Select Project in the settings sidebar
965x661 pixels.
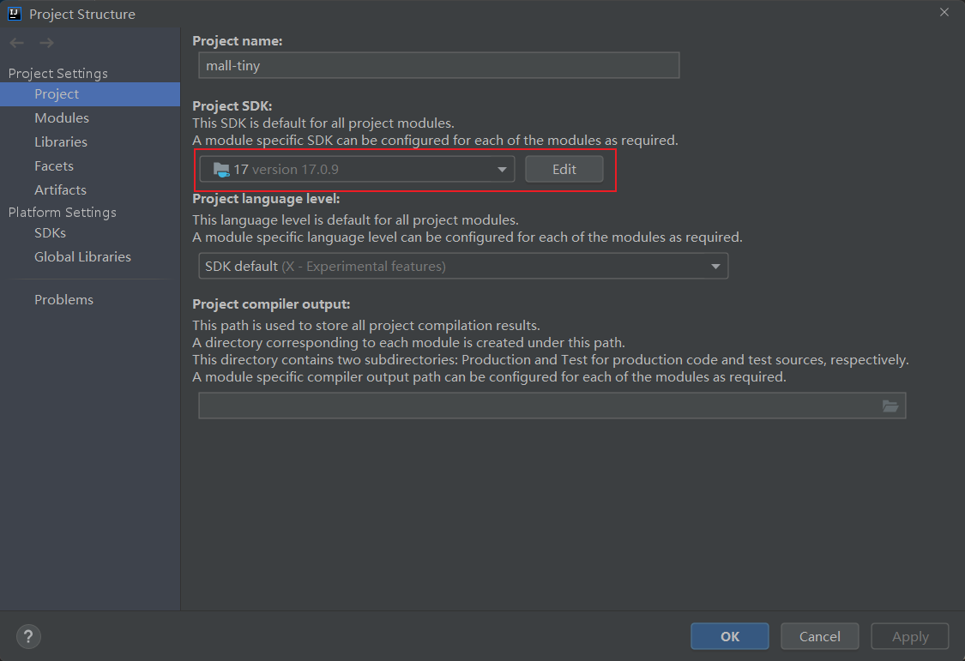57,94
